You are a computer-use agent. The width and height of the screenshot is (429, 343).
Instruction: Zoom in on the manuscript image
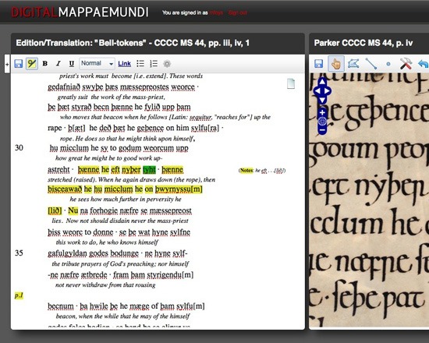pyautogui.click(x=322, y=112)
